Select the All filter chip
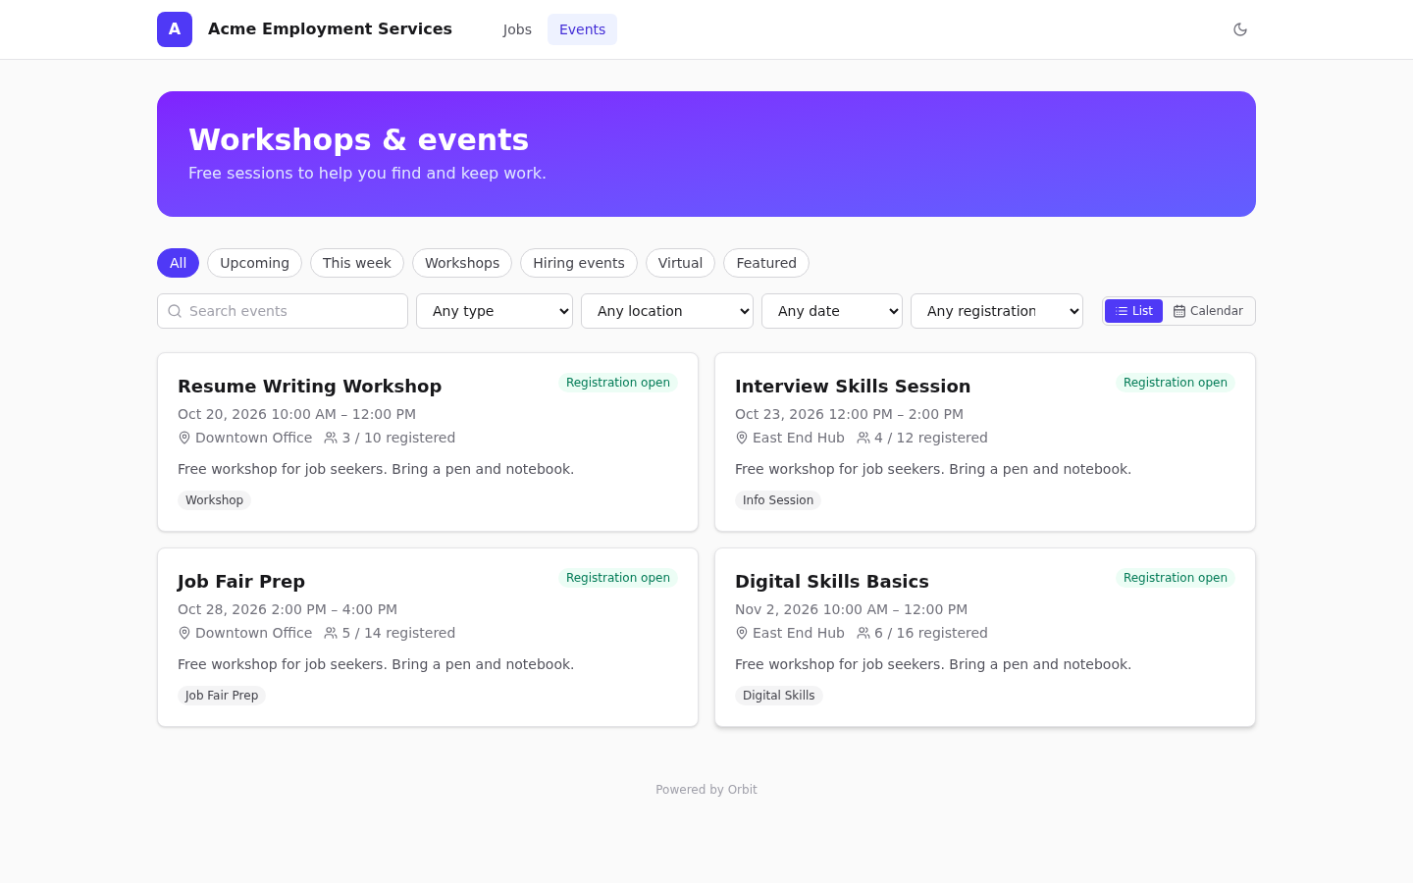The height and width of the screenshot is (883, 1413). [x=178, y=263]
